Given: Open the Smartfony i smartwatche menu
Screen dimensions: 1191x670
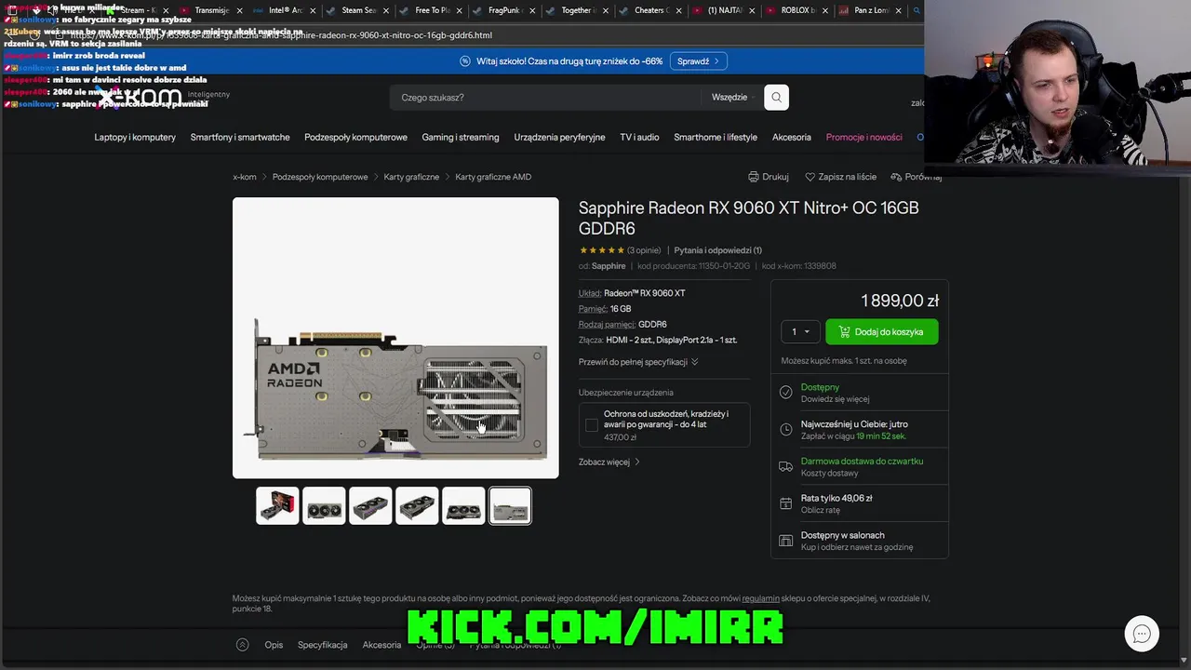Looking at the screenshot, I should click(x=240, y=137).
